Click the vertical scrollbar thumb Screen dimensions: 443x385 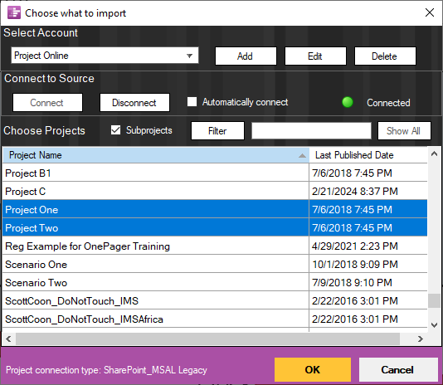(x=434, y=300)
